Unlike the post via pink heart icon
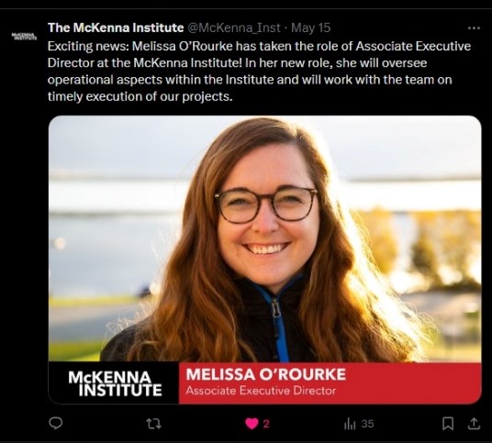The image size is (492, 443). tap(252, 424)
